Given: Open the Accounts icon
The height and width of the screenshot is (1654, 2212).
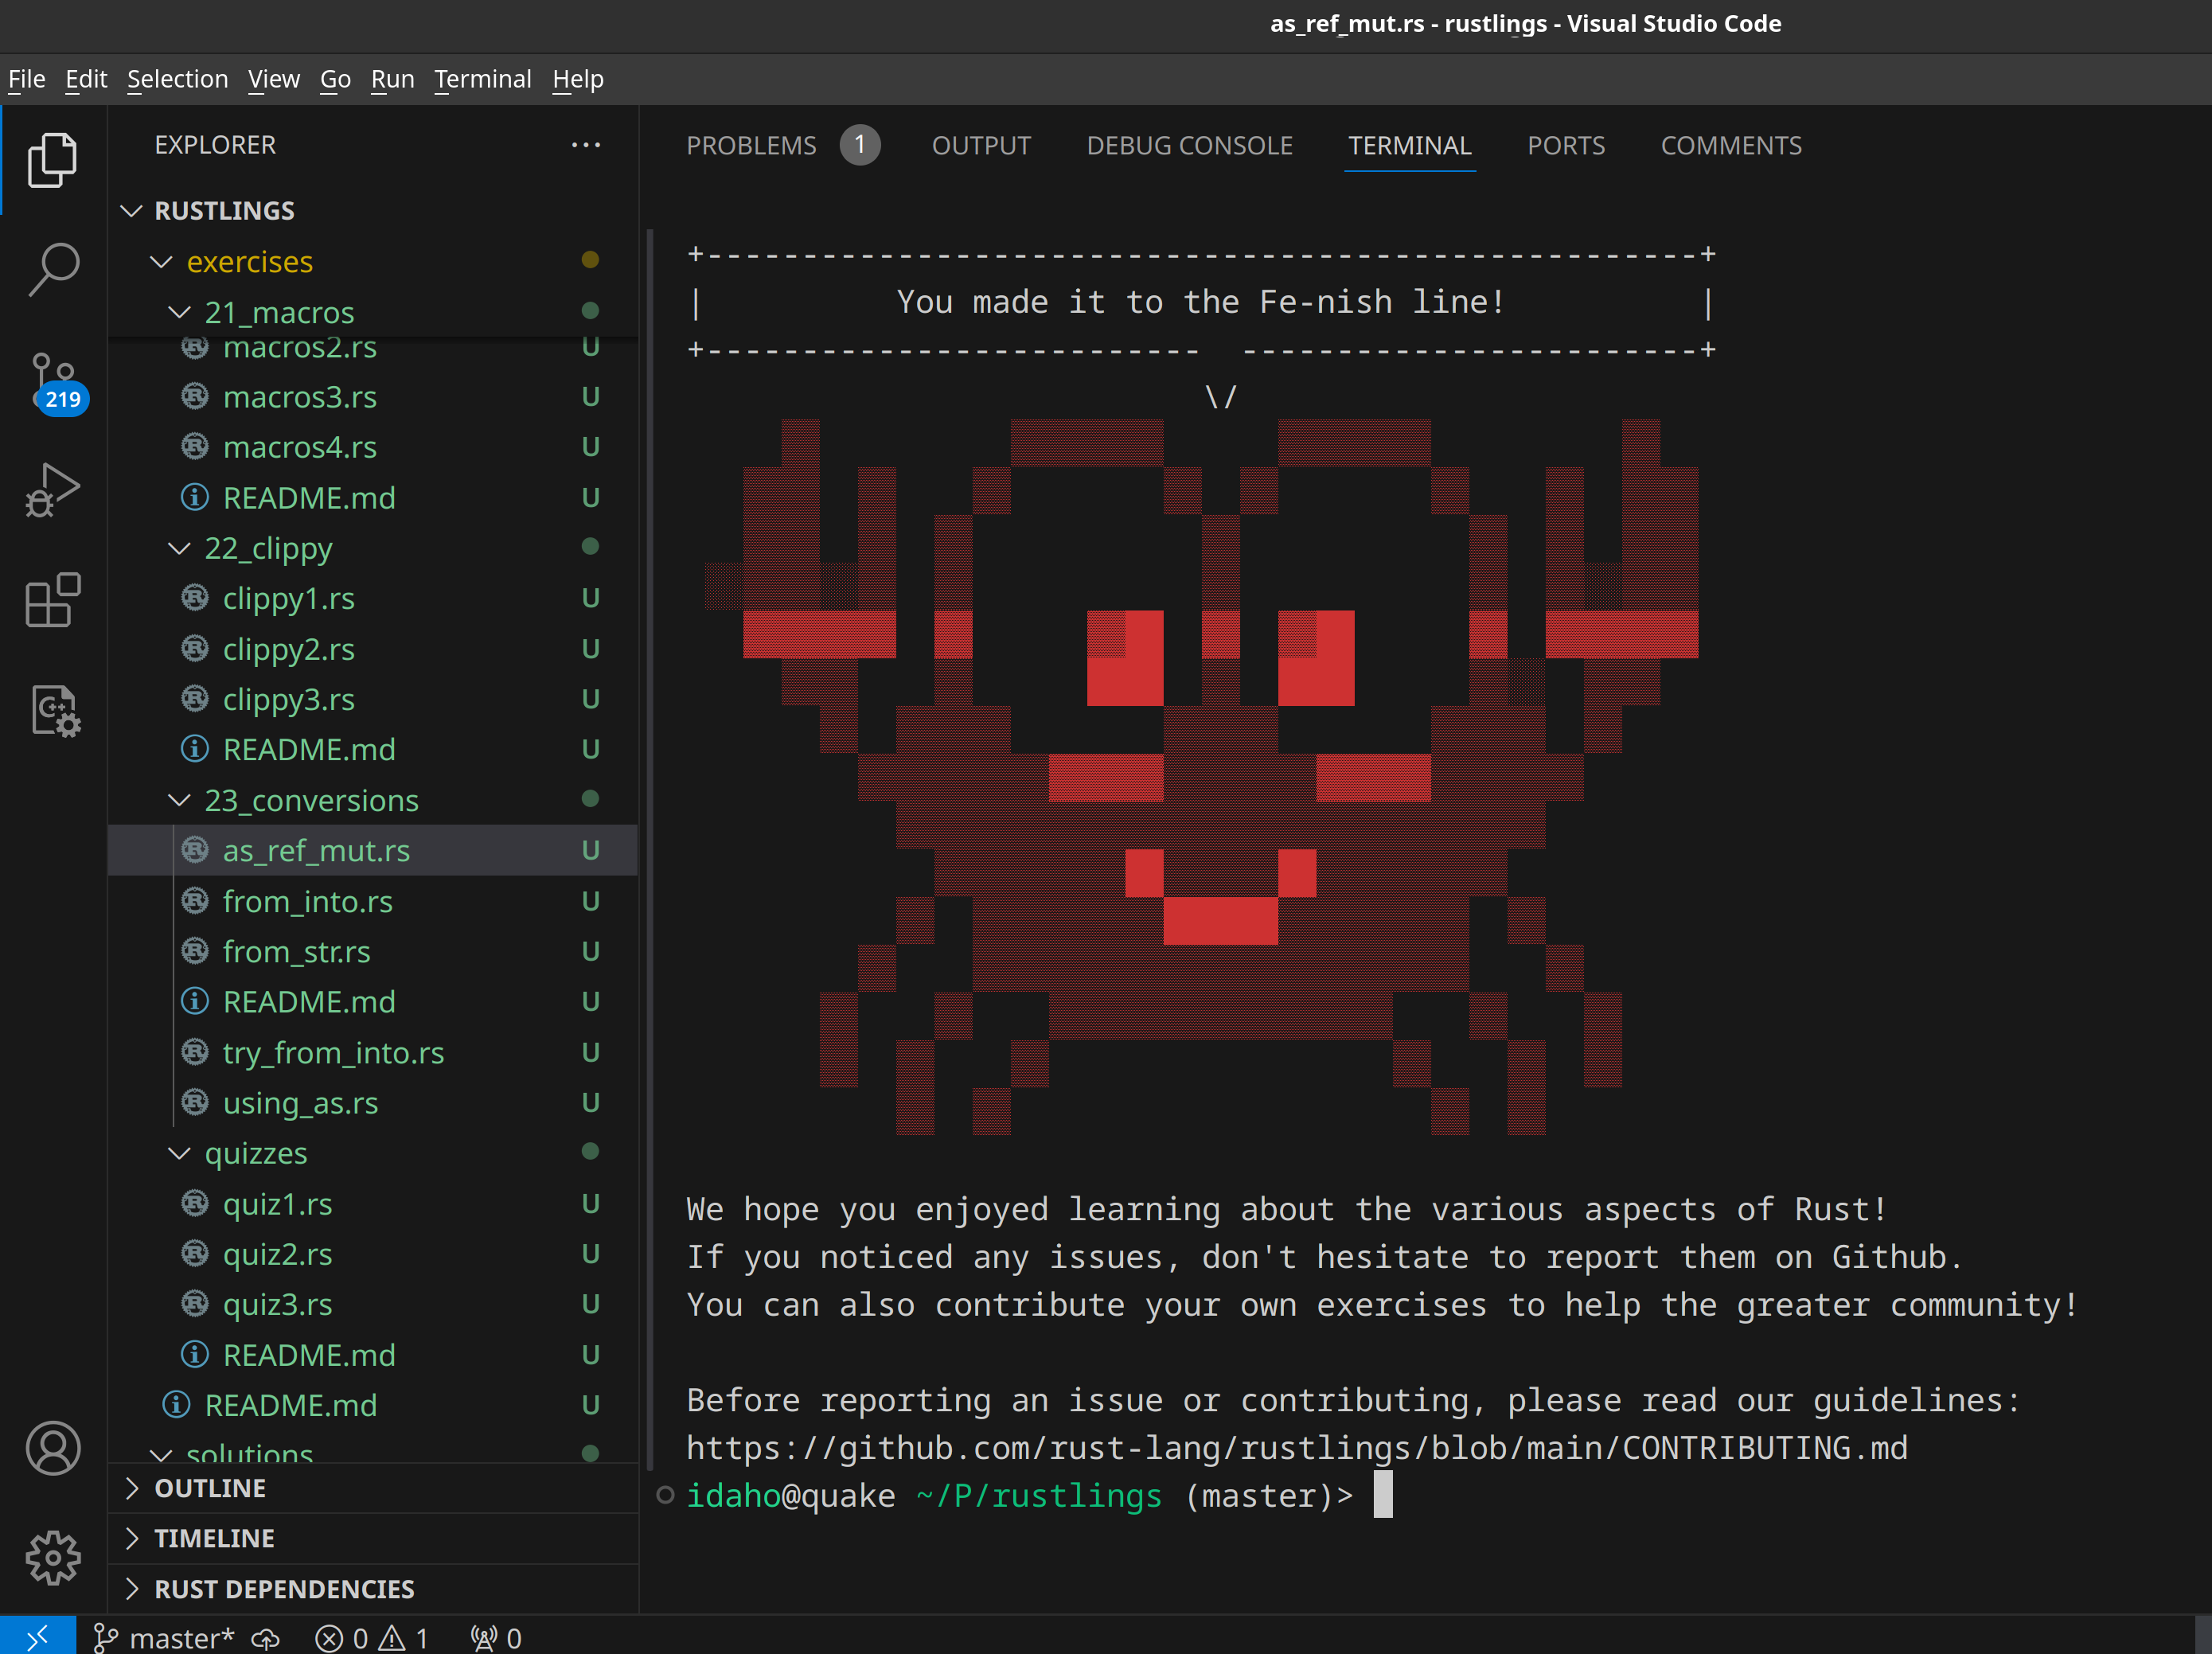Looking at the screenshot, I should point(53,1448).
